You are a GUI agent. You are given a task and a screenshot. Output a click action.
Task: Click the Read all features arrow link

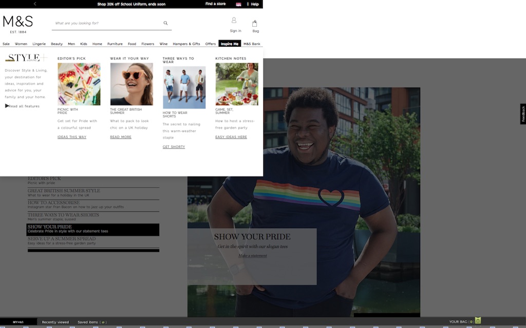(x=23, y=106)
